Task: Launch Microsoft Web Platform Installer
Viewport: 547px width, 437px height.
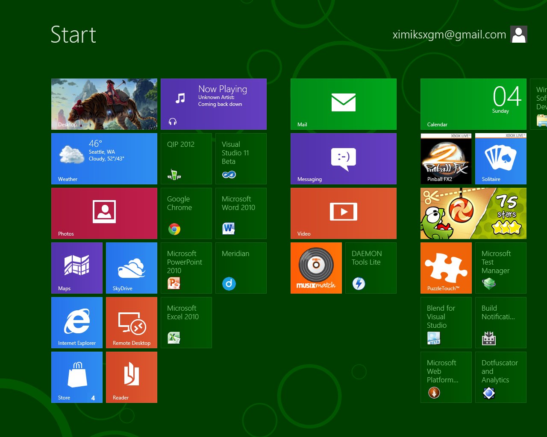Action: point(446,377)
